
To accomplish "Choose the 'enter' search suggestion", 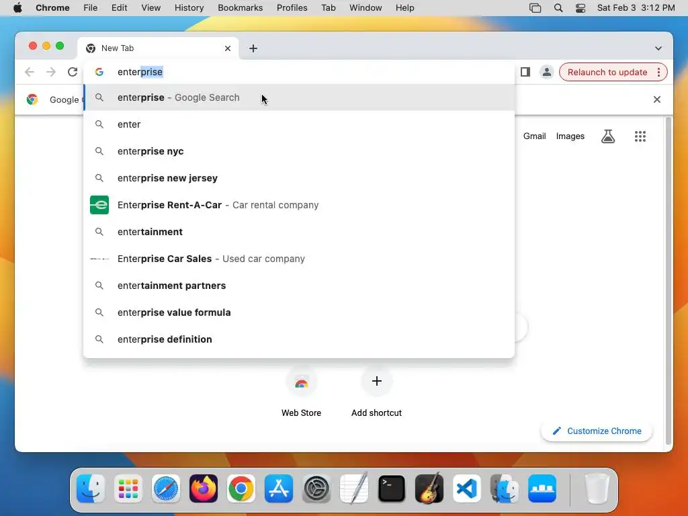I will click(299, 124).
